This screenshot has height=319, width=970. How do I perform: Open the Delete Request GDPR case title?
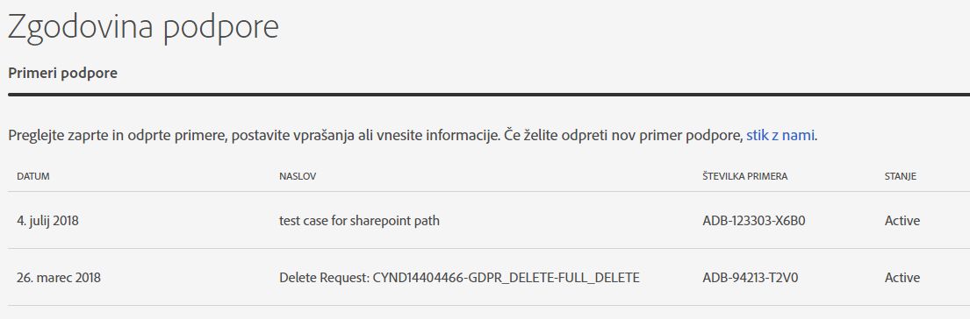[x=459, y=278]
